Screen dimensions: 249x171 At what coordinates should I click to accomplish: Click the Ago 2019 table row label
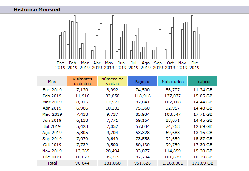coord(52,133)
